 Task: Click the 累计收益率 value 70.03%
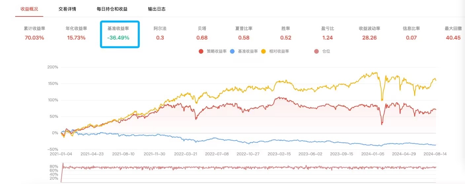[x=34, y=38]
